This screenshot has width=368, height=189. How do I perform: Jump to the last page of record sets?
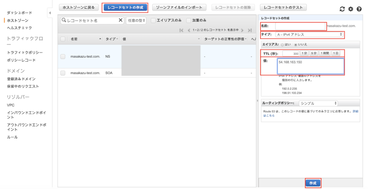(x=250, y=30)
